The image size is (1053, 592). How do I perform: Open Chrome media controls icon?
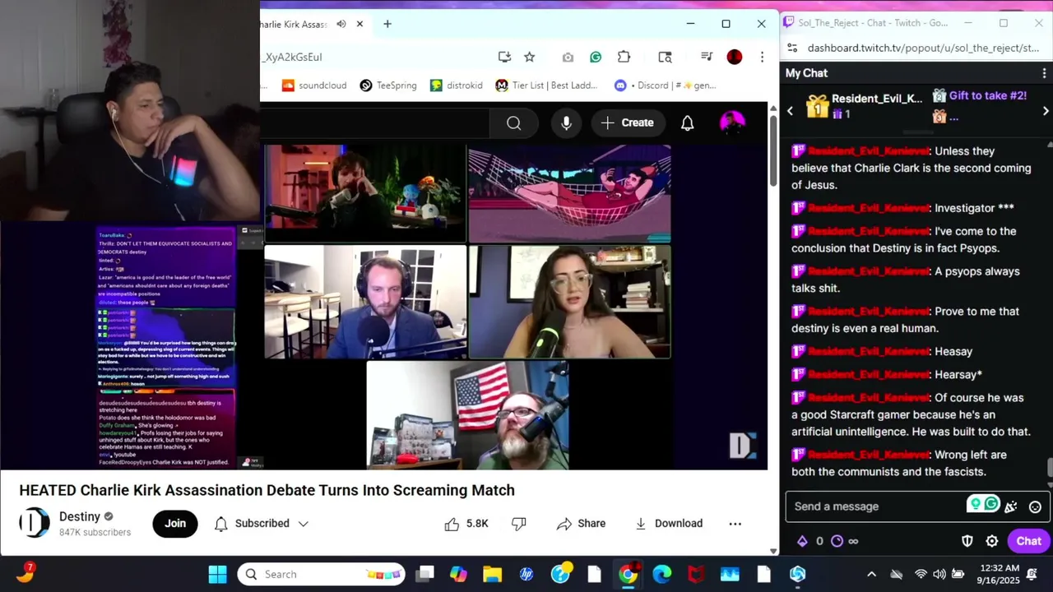click(x=707, y=57)
